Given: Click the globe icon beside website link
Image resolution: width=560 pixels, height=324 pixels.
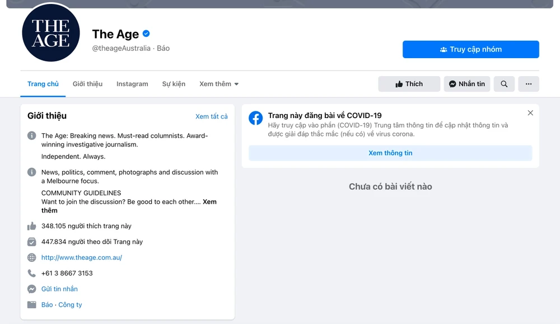Looking at the screenshot, I should point(32,258).
